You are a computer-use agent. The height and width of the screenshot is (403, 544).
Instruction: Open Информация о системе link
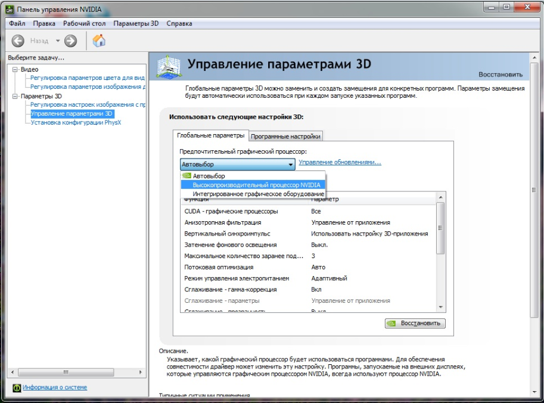[55, 387]
